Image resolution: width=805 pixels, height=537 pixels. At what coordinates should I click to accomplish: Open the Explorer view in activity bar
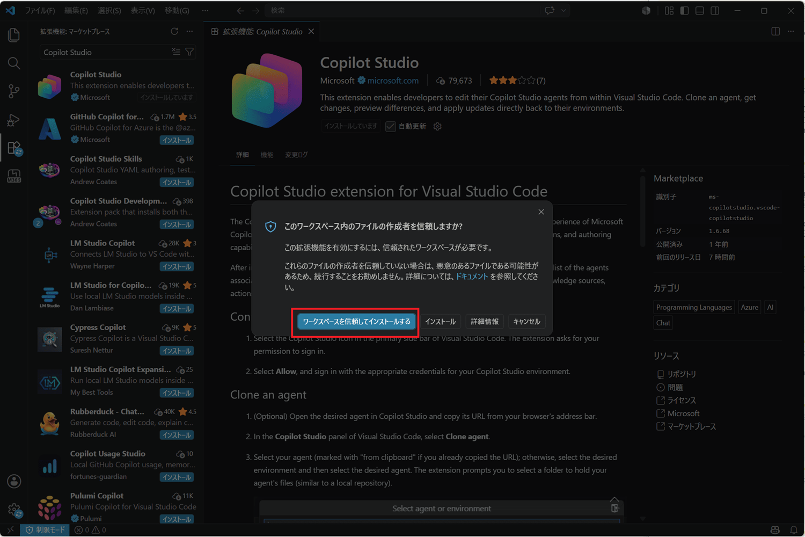click(14, 35)
